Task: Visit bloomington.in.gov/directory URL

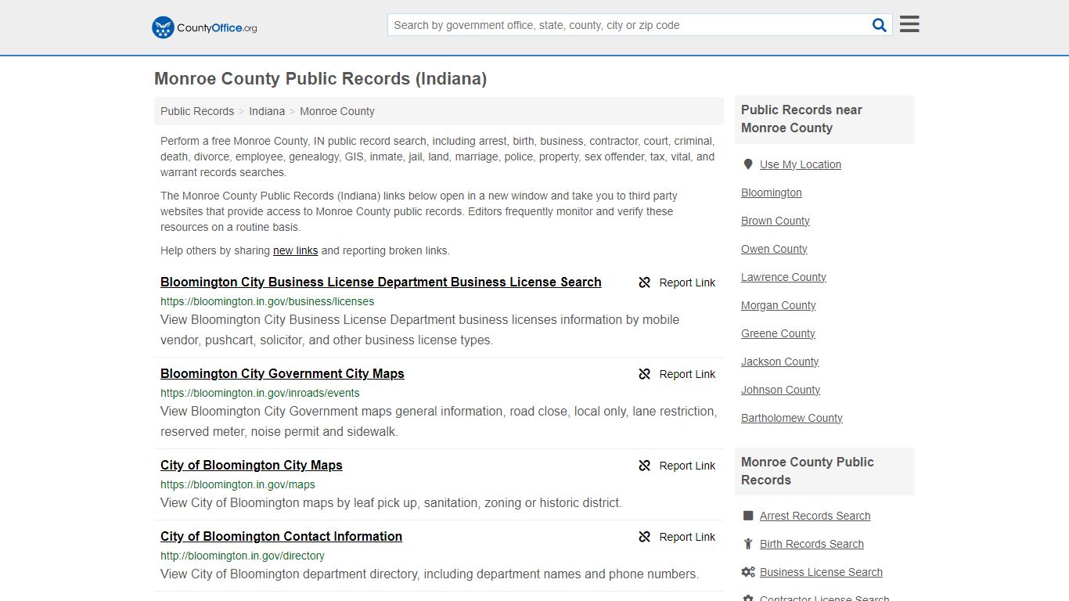Action: coord(243,556)
